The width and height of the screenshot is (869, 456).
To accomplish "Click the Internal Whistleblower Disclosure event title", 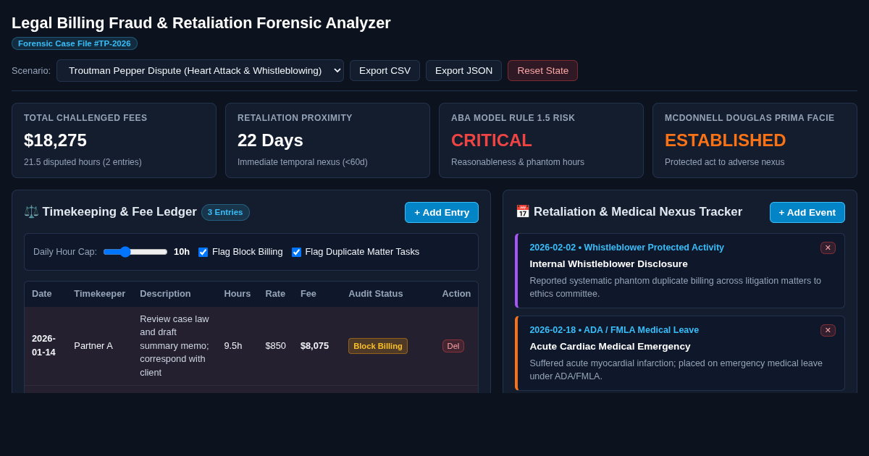I will coord(608,264).
